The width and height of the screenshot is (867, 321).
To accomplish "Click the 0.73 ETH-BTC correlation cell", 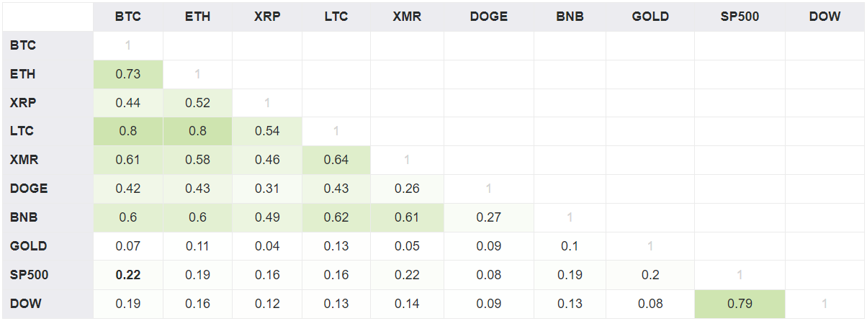I will tap(128, 74).
